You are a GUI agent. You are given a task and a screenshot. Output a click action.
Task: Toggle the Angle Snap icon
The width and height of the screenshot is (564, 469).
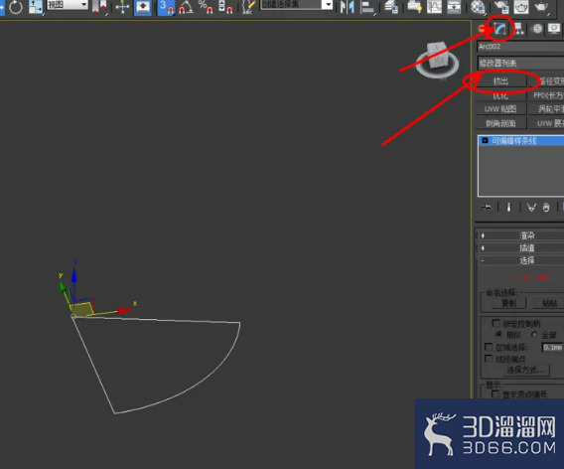186,7
